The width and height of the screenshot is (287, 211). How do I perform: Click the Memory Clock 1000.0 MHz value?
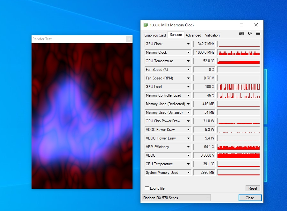pos(204,52)
